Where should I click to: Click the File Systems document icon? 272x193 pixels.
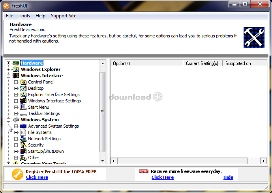(x=23, y=132)
